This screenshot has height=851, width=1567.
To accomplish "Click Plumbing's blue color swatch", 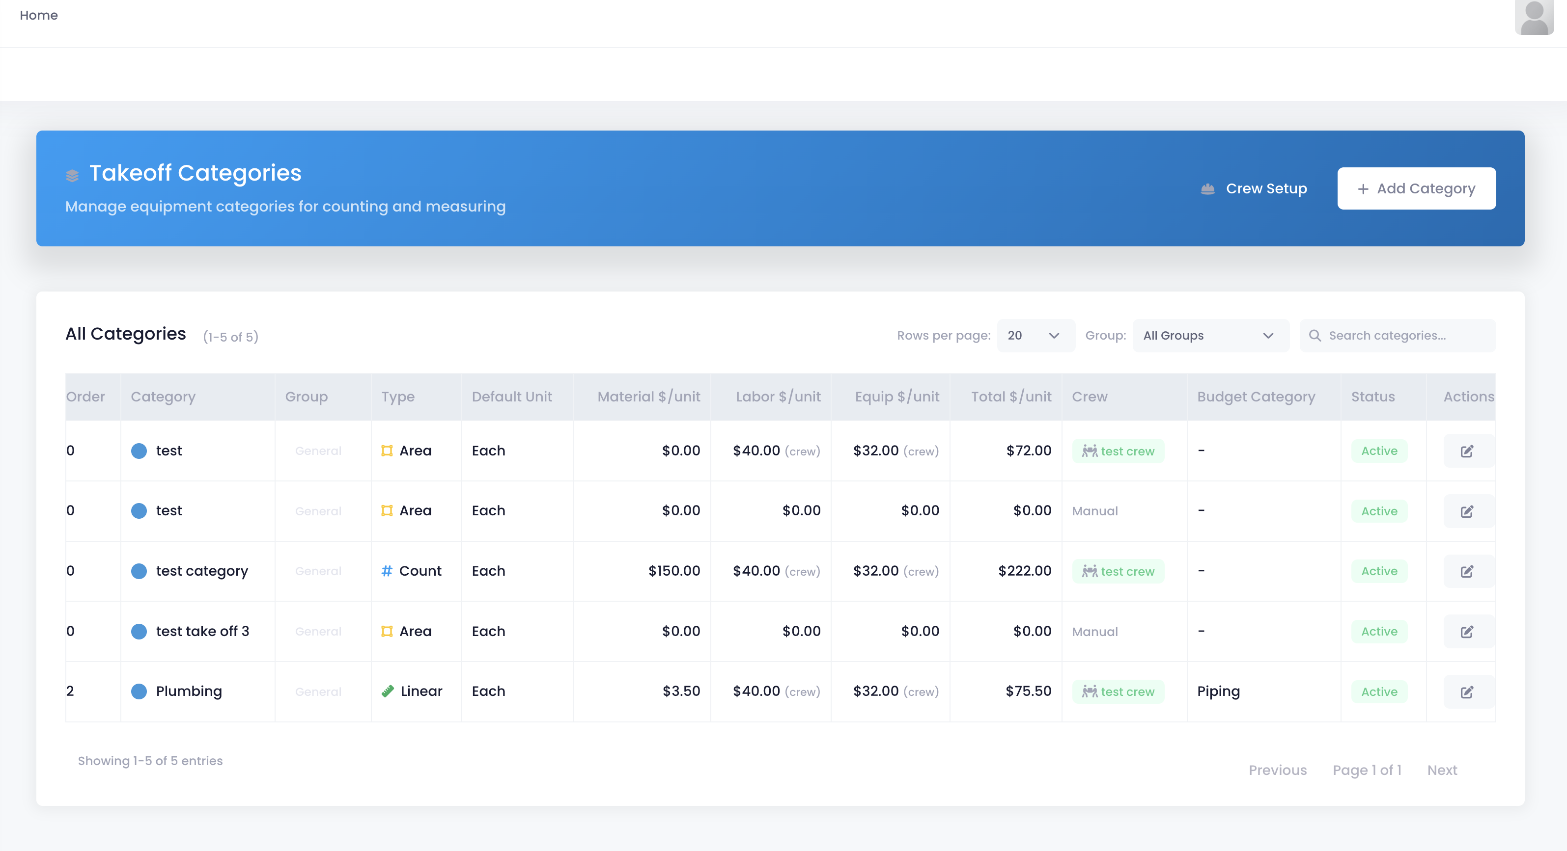I will click(x=139, y=691).
